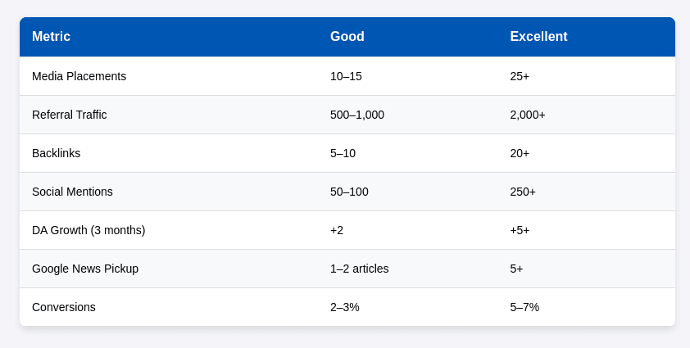Click the 10–15 media placements value
Screen dimensions: 690x348
click(346, 76)
